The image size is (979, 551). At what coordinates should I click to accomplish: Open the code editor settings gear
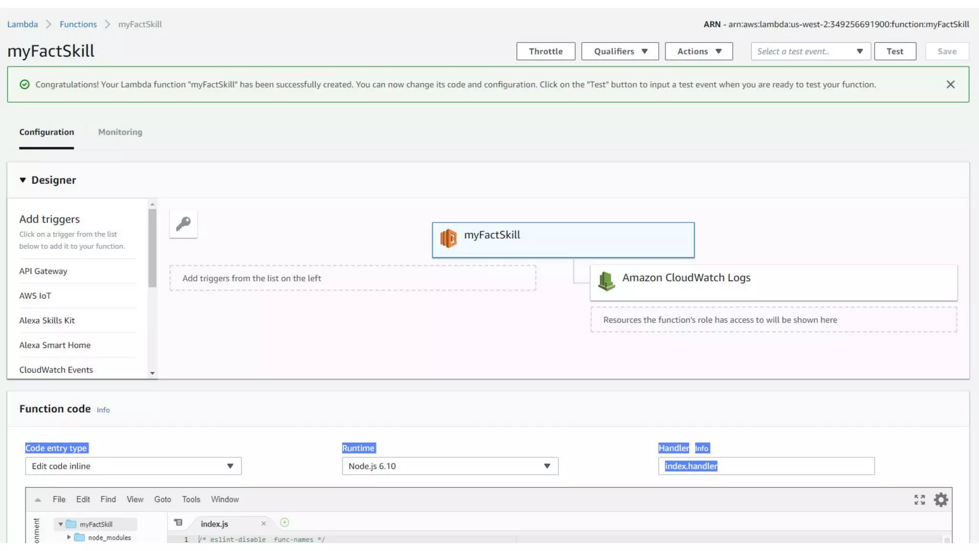pyautogui.click(x=940, y=500)
